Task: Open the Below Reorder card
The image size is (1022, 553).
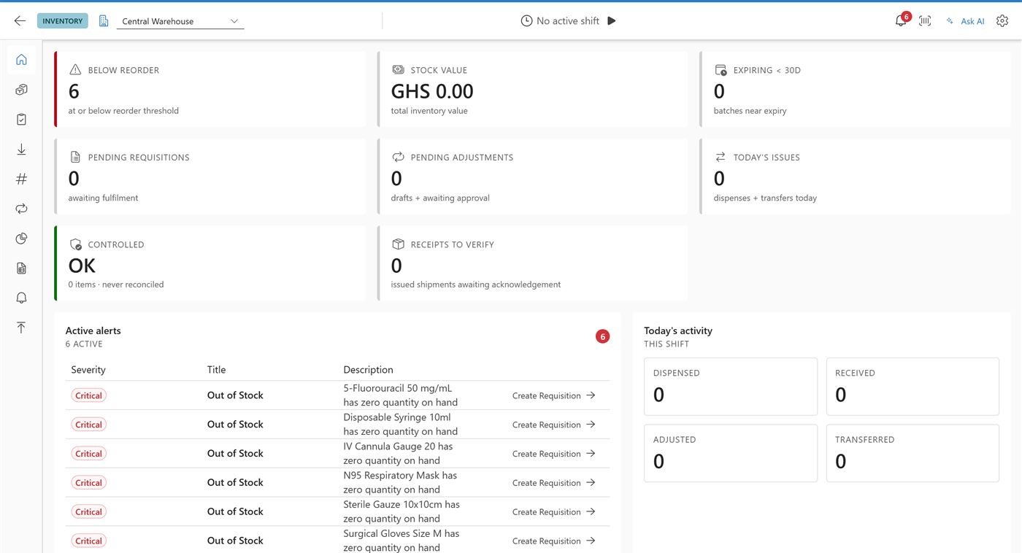Action: [210, 89]
